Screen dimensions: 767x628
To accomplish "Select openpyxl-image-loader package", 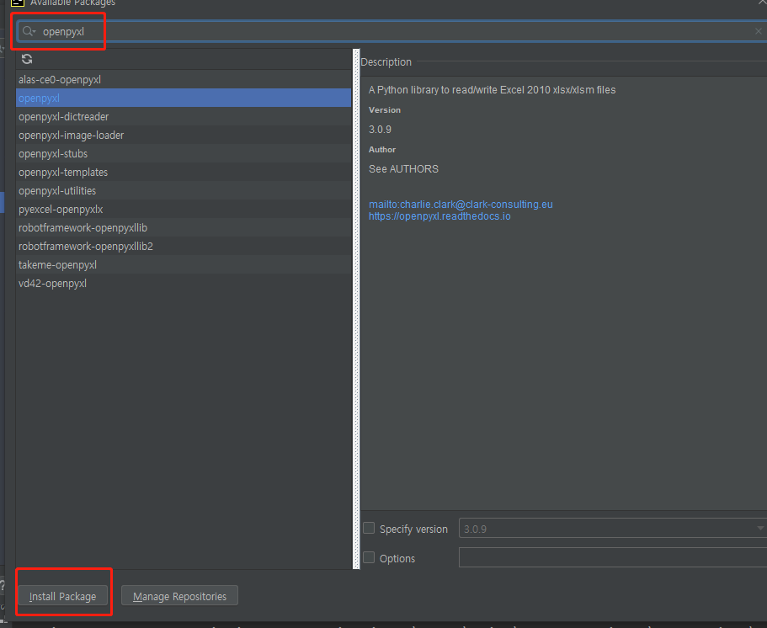I will (184, 135).
